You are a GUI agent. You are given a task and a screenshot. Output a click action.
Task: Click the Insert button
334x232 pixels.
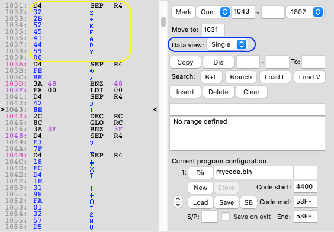[185, 92]
